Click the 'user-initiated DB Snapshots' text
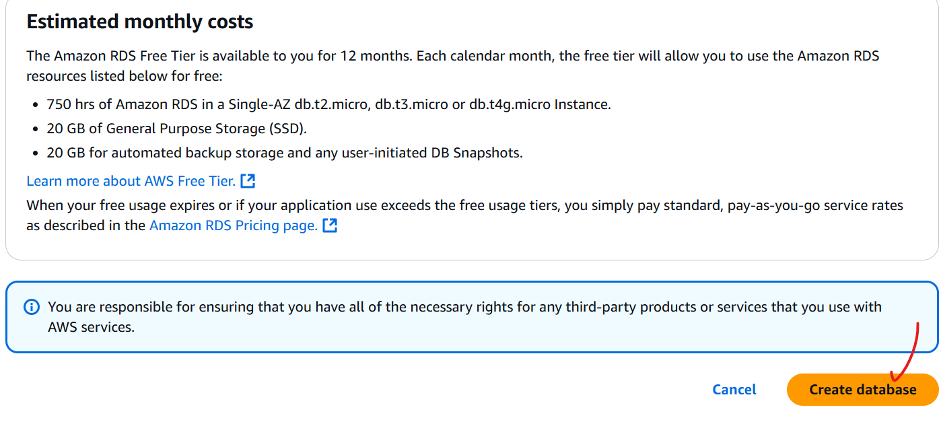This screenshot has height=426, width=941. 428,153
